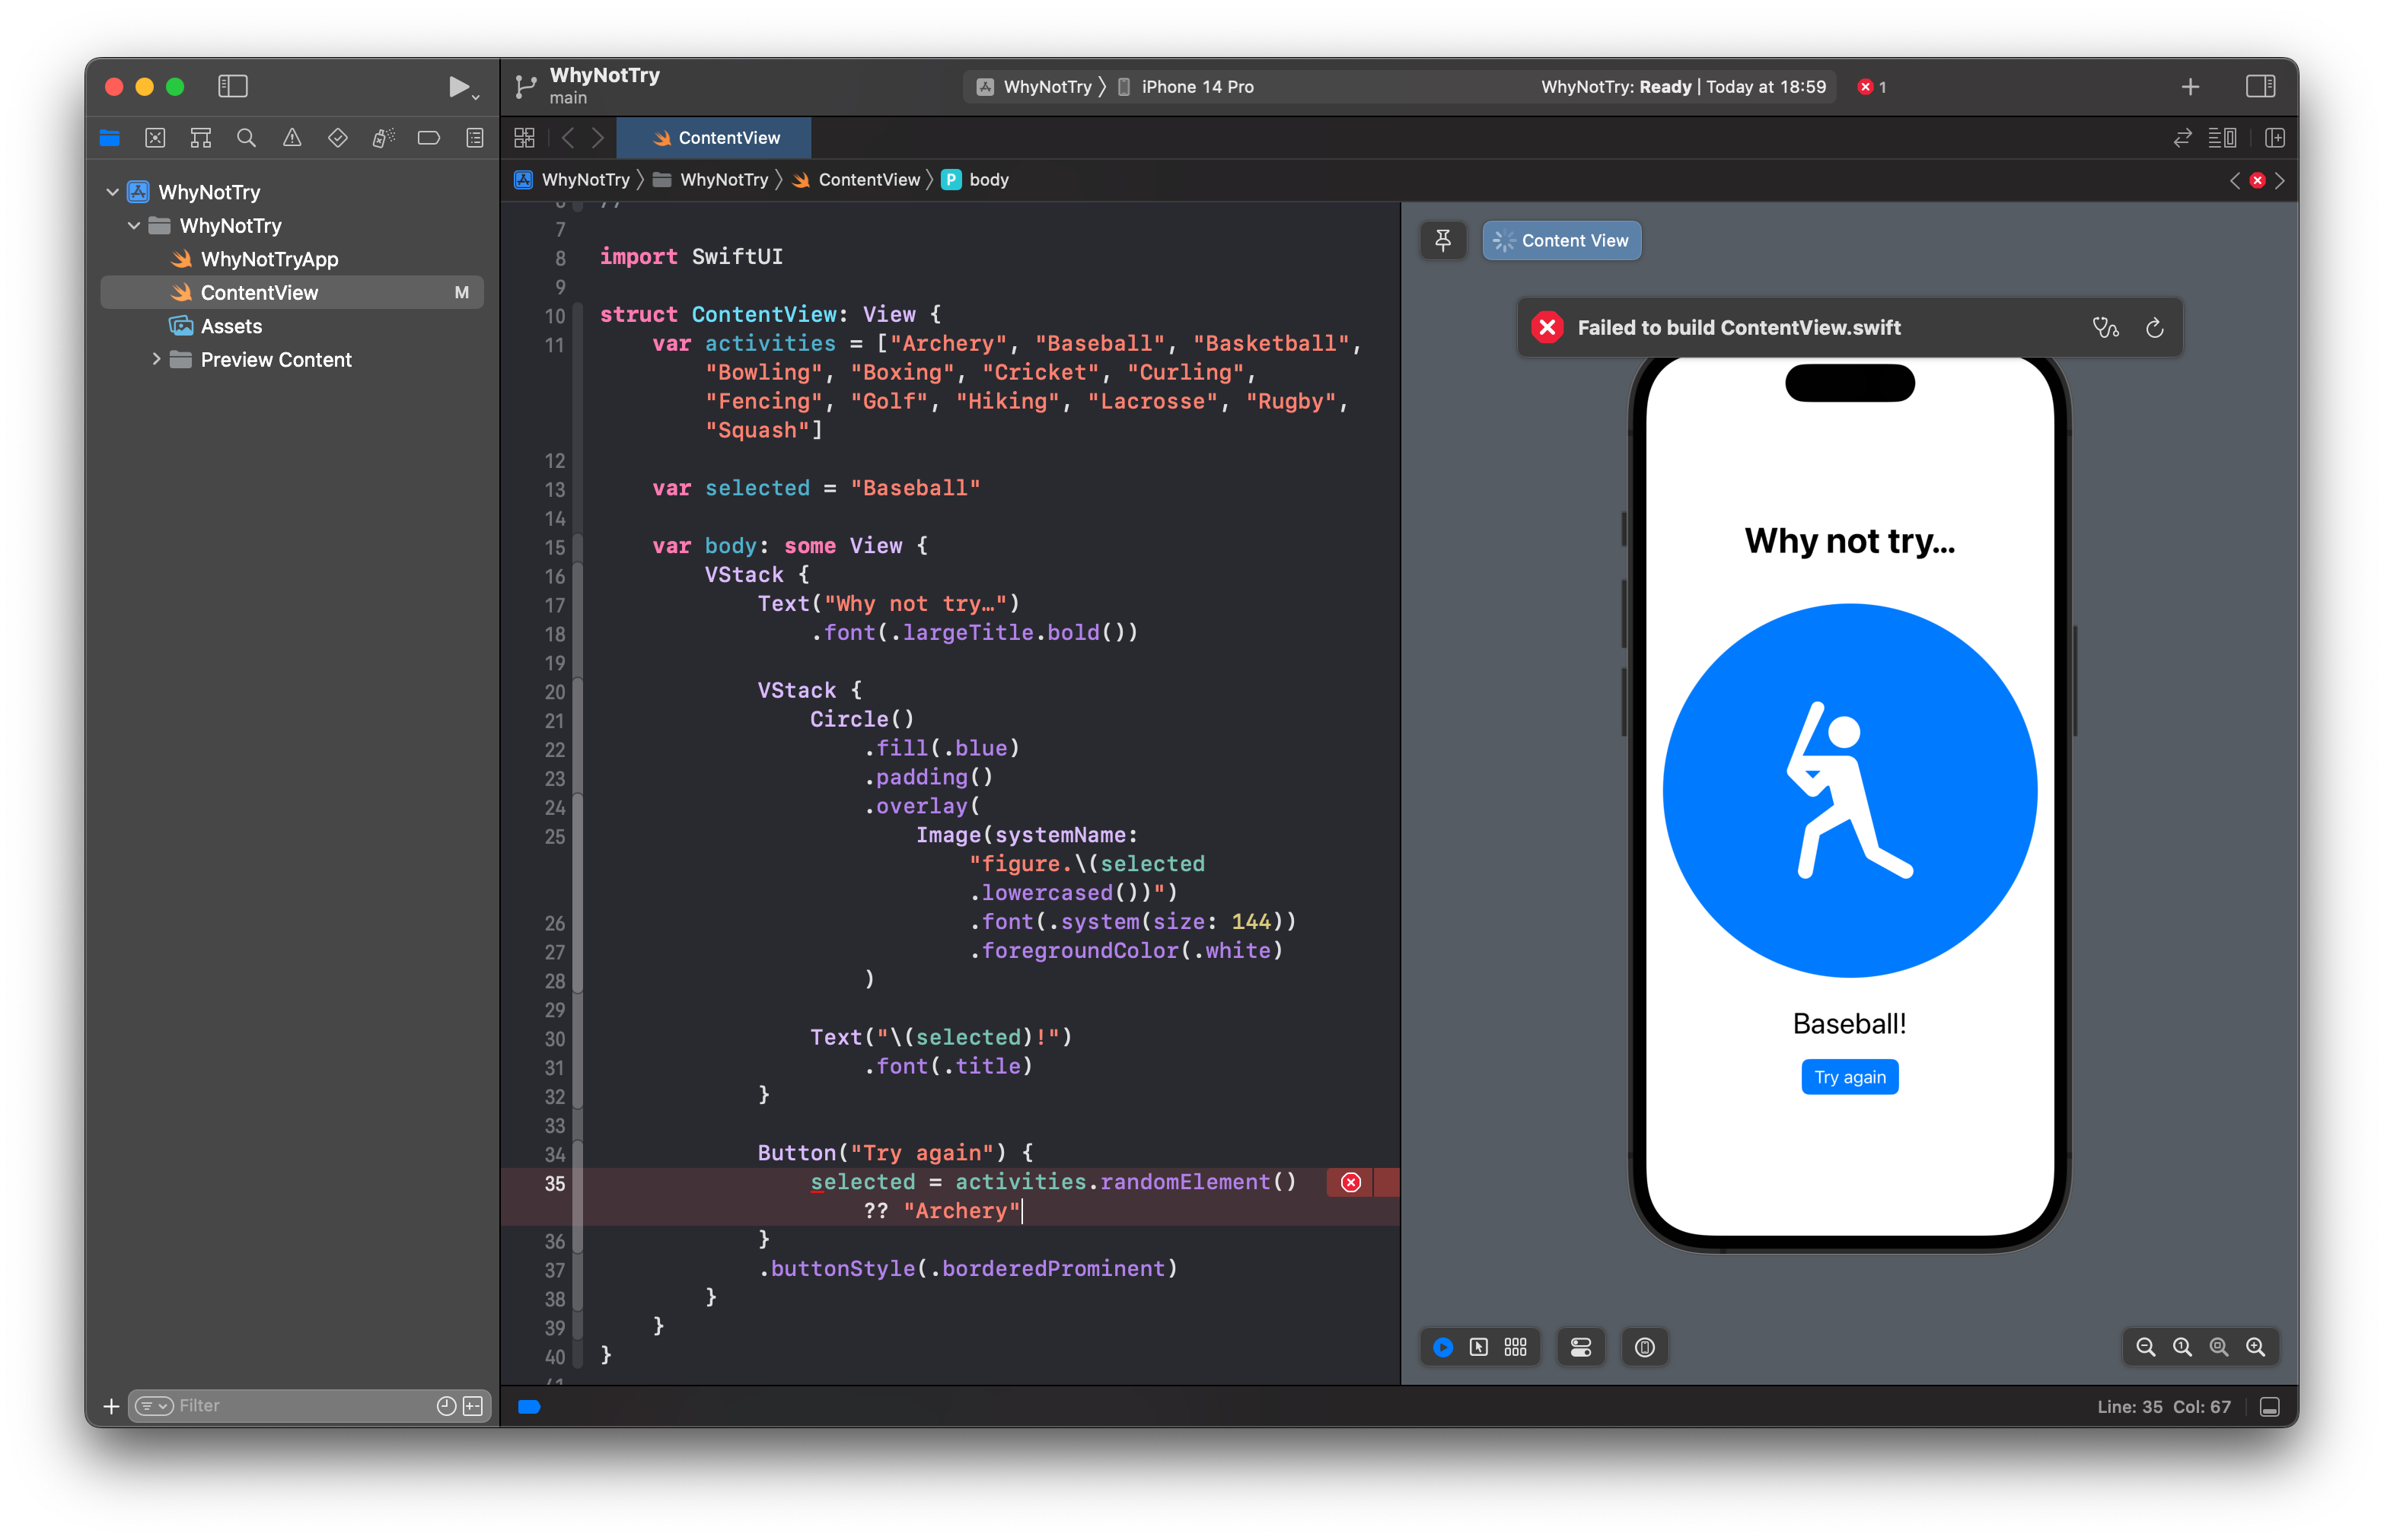The image size is (2384, 1540).
Task: Go forward in editor history
Action: (x=598, y=138)
